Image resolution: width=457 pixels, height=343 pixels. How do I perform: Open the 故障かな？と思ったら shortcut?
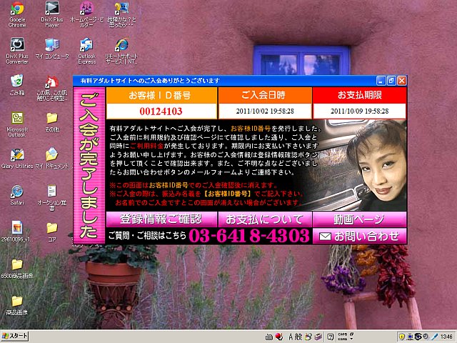click(121, 14)
